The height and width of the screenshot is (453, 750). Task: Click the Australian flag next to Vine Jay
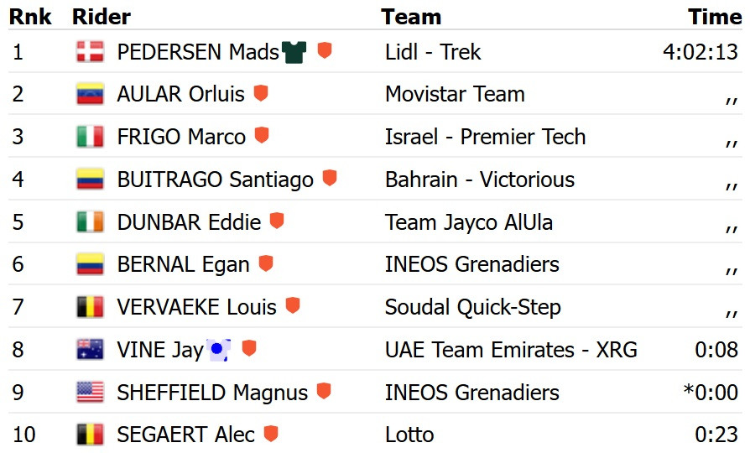(89, 350)
